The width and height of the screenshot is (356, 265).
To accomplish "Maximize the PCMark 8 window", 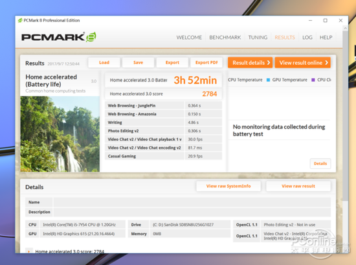I will (x=326, y=21).
